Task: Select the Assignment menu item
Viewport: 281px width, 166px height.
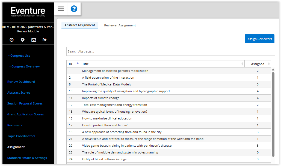Action: coord(16,147)
